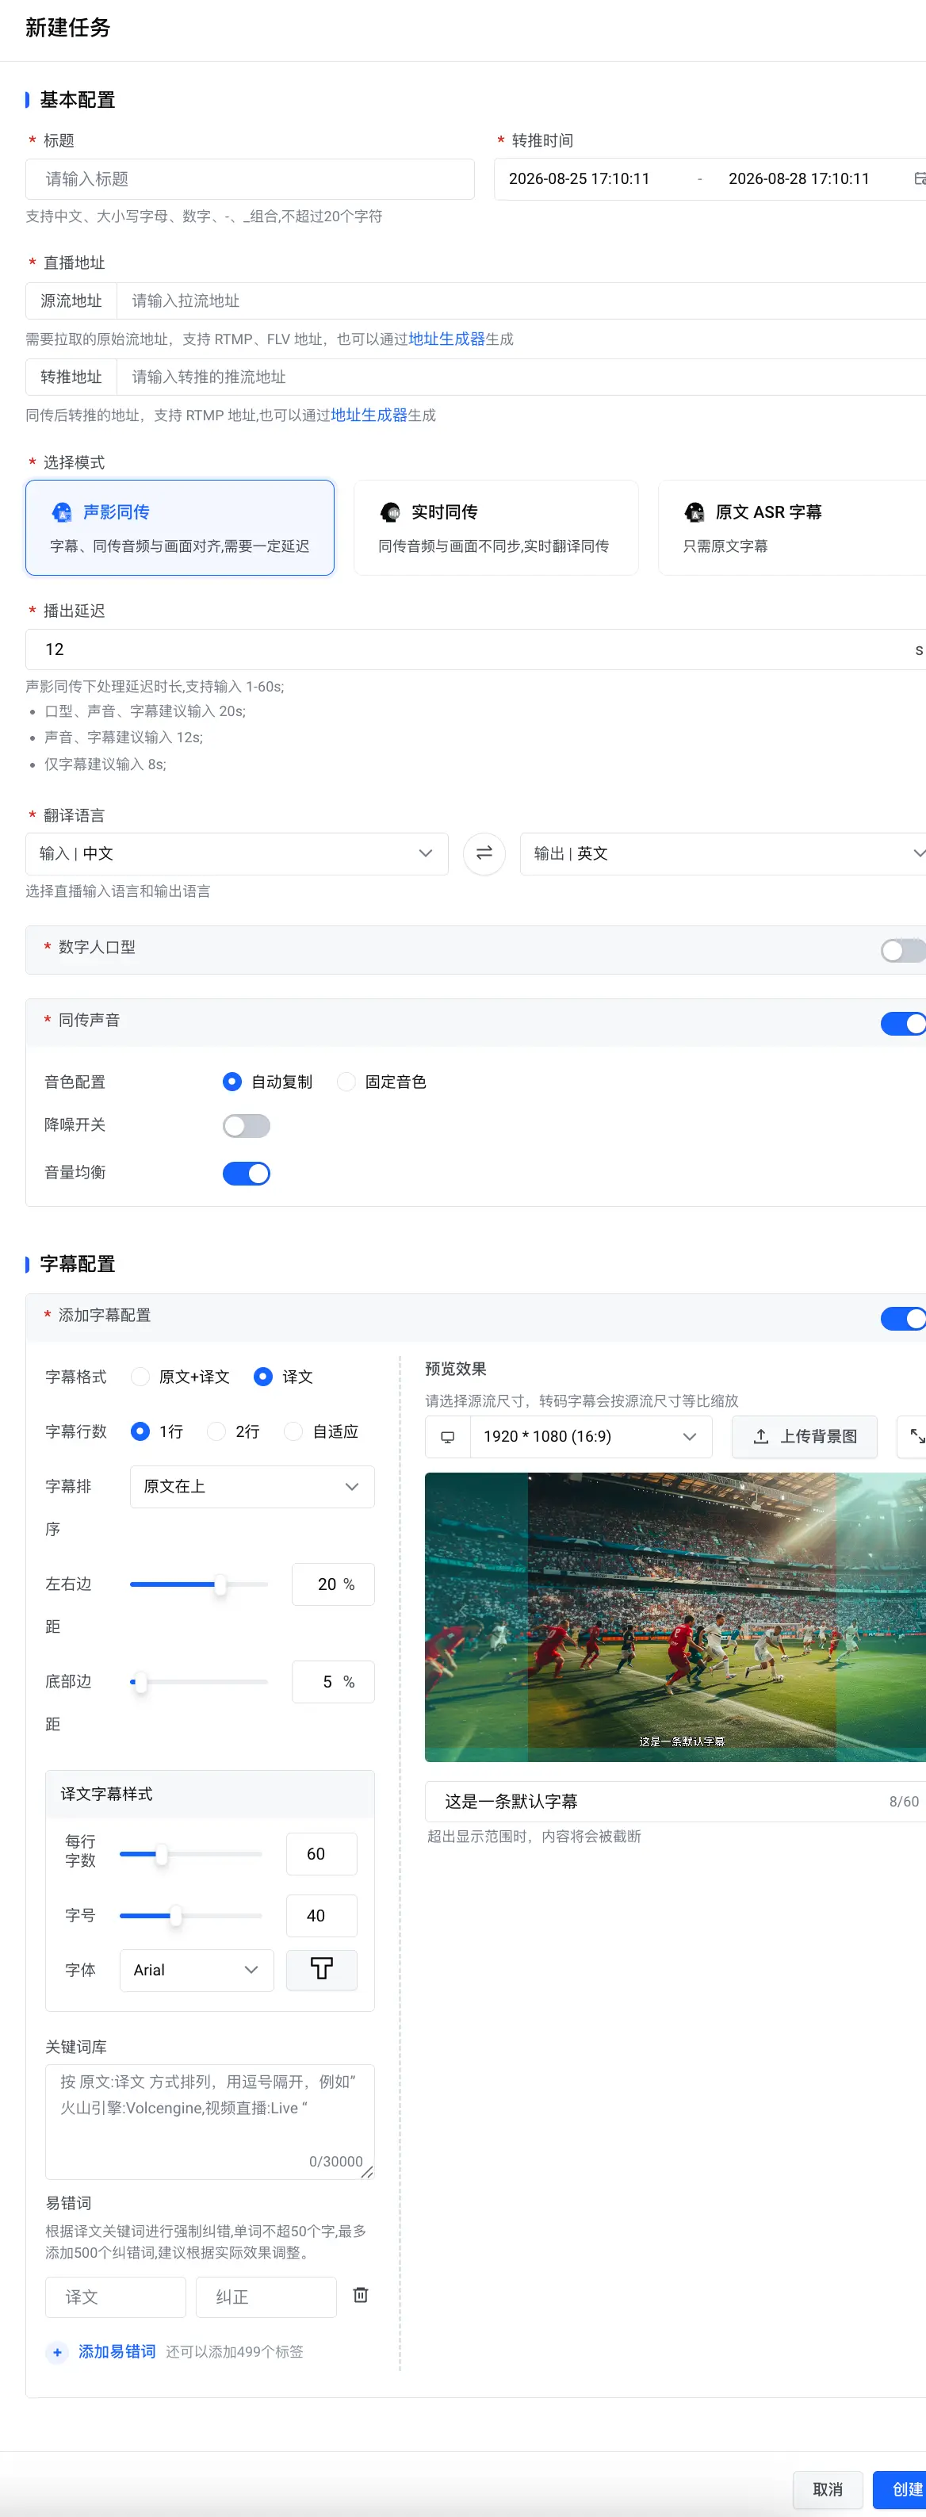926x2517 pixels.
Task: Click the 上传背景图 button
Action: pyautogui.click(x=805, y=1436)
